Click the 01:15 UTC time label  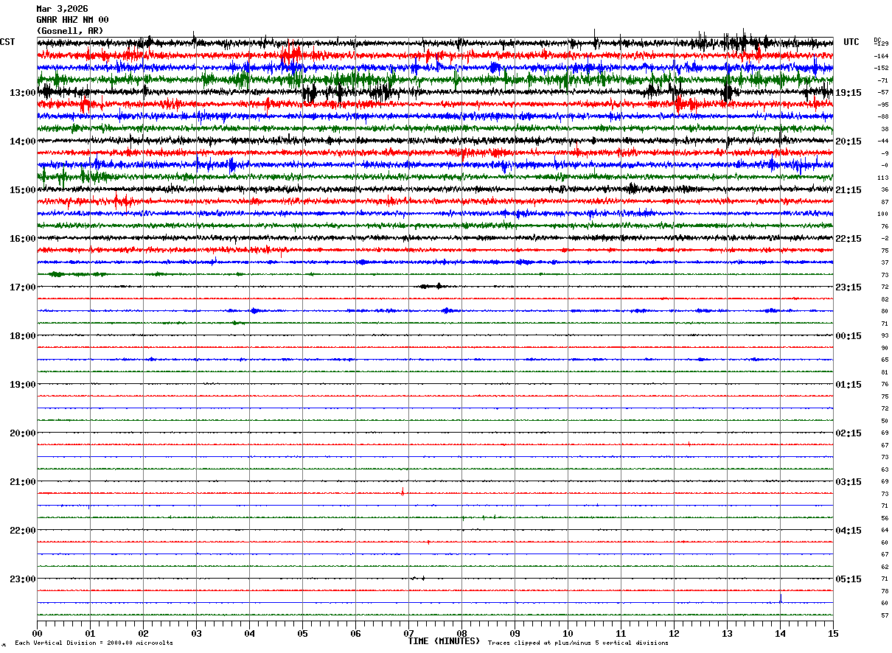pos(849,385)
